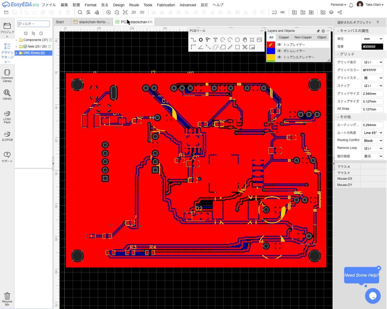Select the Pad tool in PCBツール
This screenshot has height=309, width=387.
[200, 40]
